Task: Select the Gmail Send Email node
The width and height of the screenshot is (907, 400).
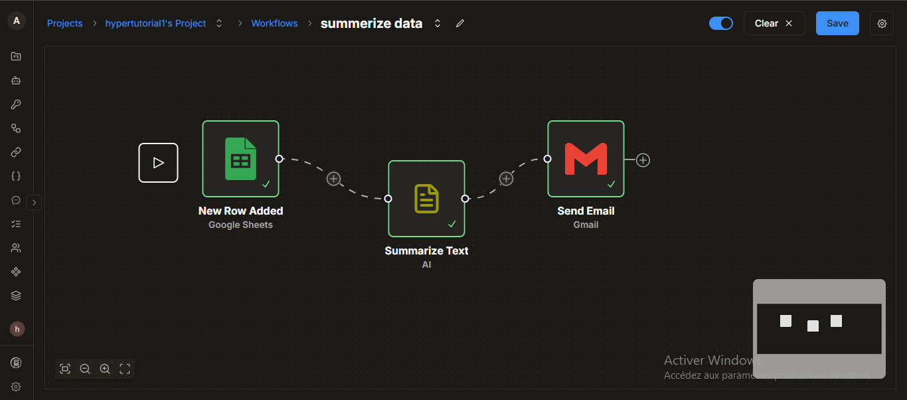Action: 586,159
